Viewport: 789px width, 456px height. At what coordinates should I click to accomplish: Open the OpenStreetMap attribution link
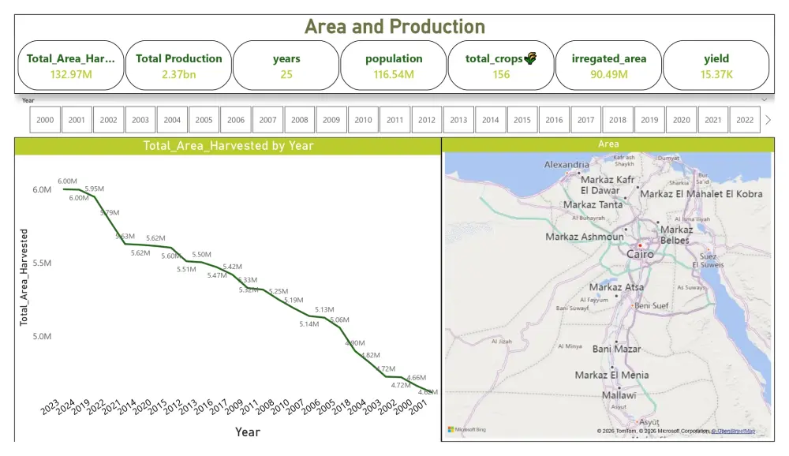[x=733, y=431]
